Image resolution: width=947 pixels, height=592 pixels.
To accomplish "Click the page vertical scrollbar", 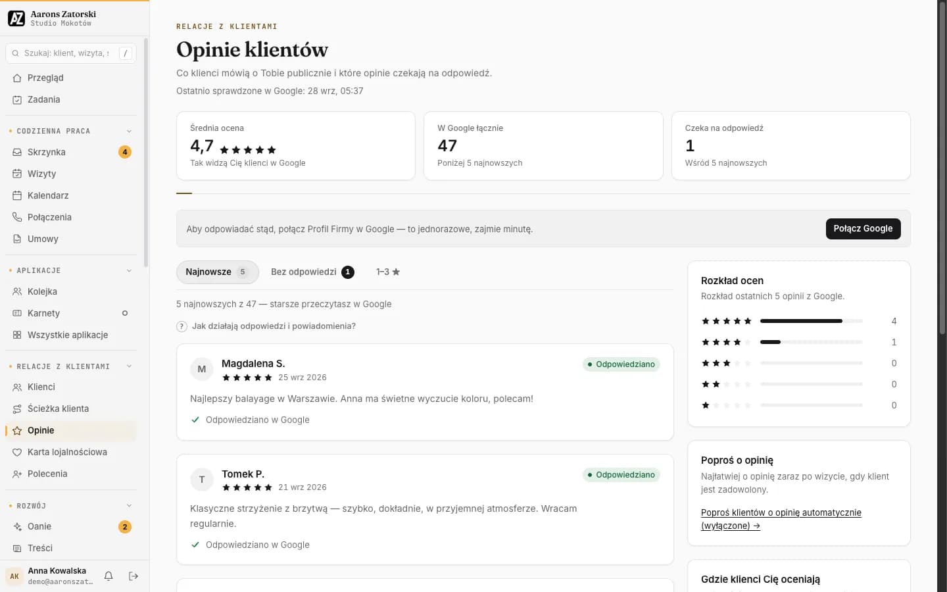I will click(x=942, y=168).
